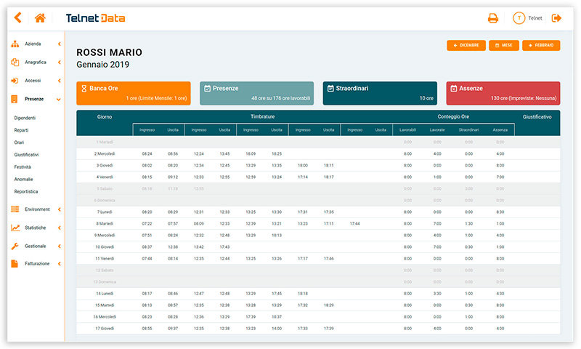Log out using the exit icon
581x349 pixels.
point(556,17)
